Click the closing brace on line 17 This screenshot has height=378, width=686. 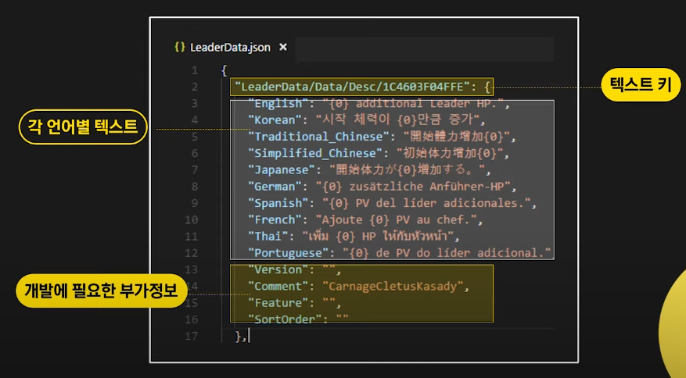coord(239,336)
